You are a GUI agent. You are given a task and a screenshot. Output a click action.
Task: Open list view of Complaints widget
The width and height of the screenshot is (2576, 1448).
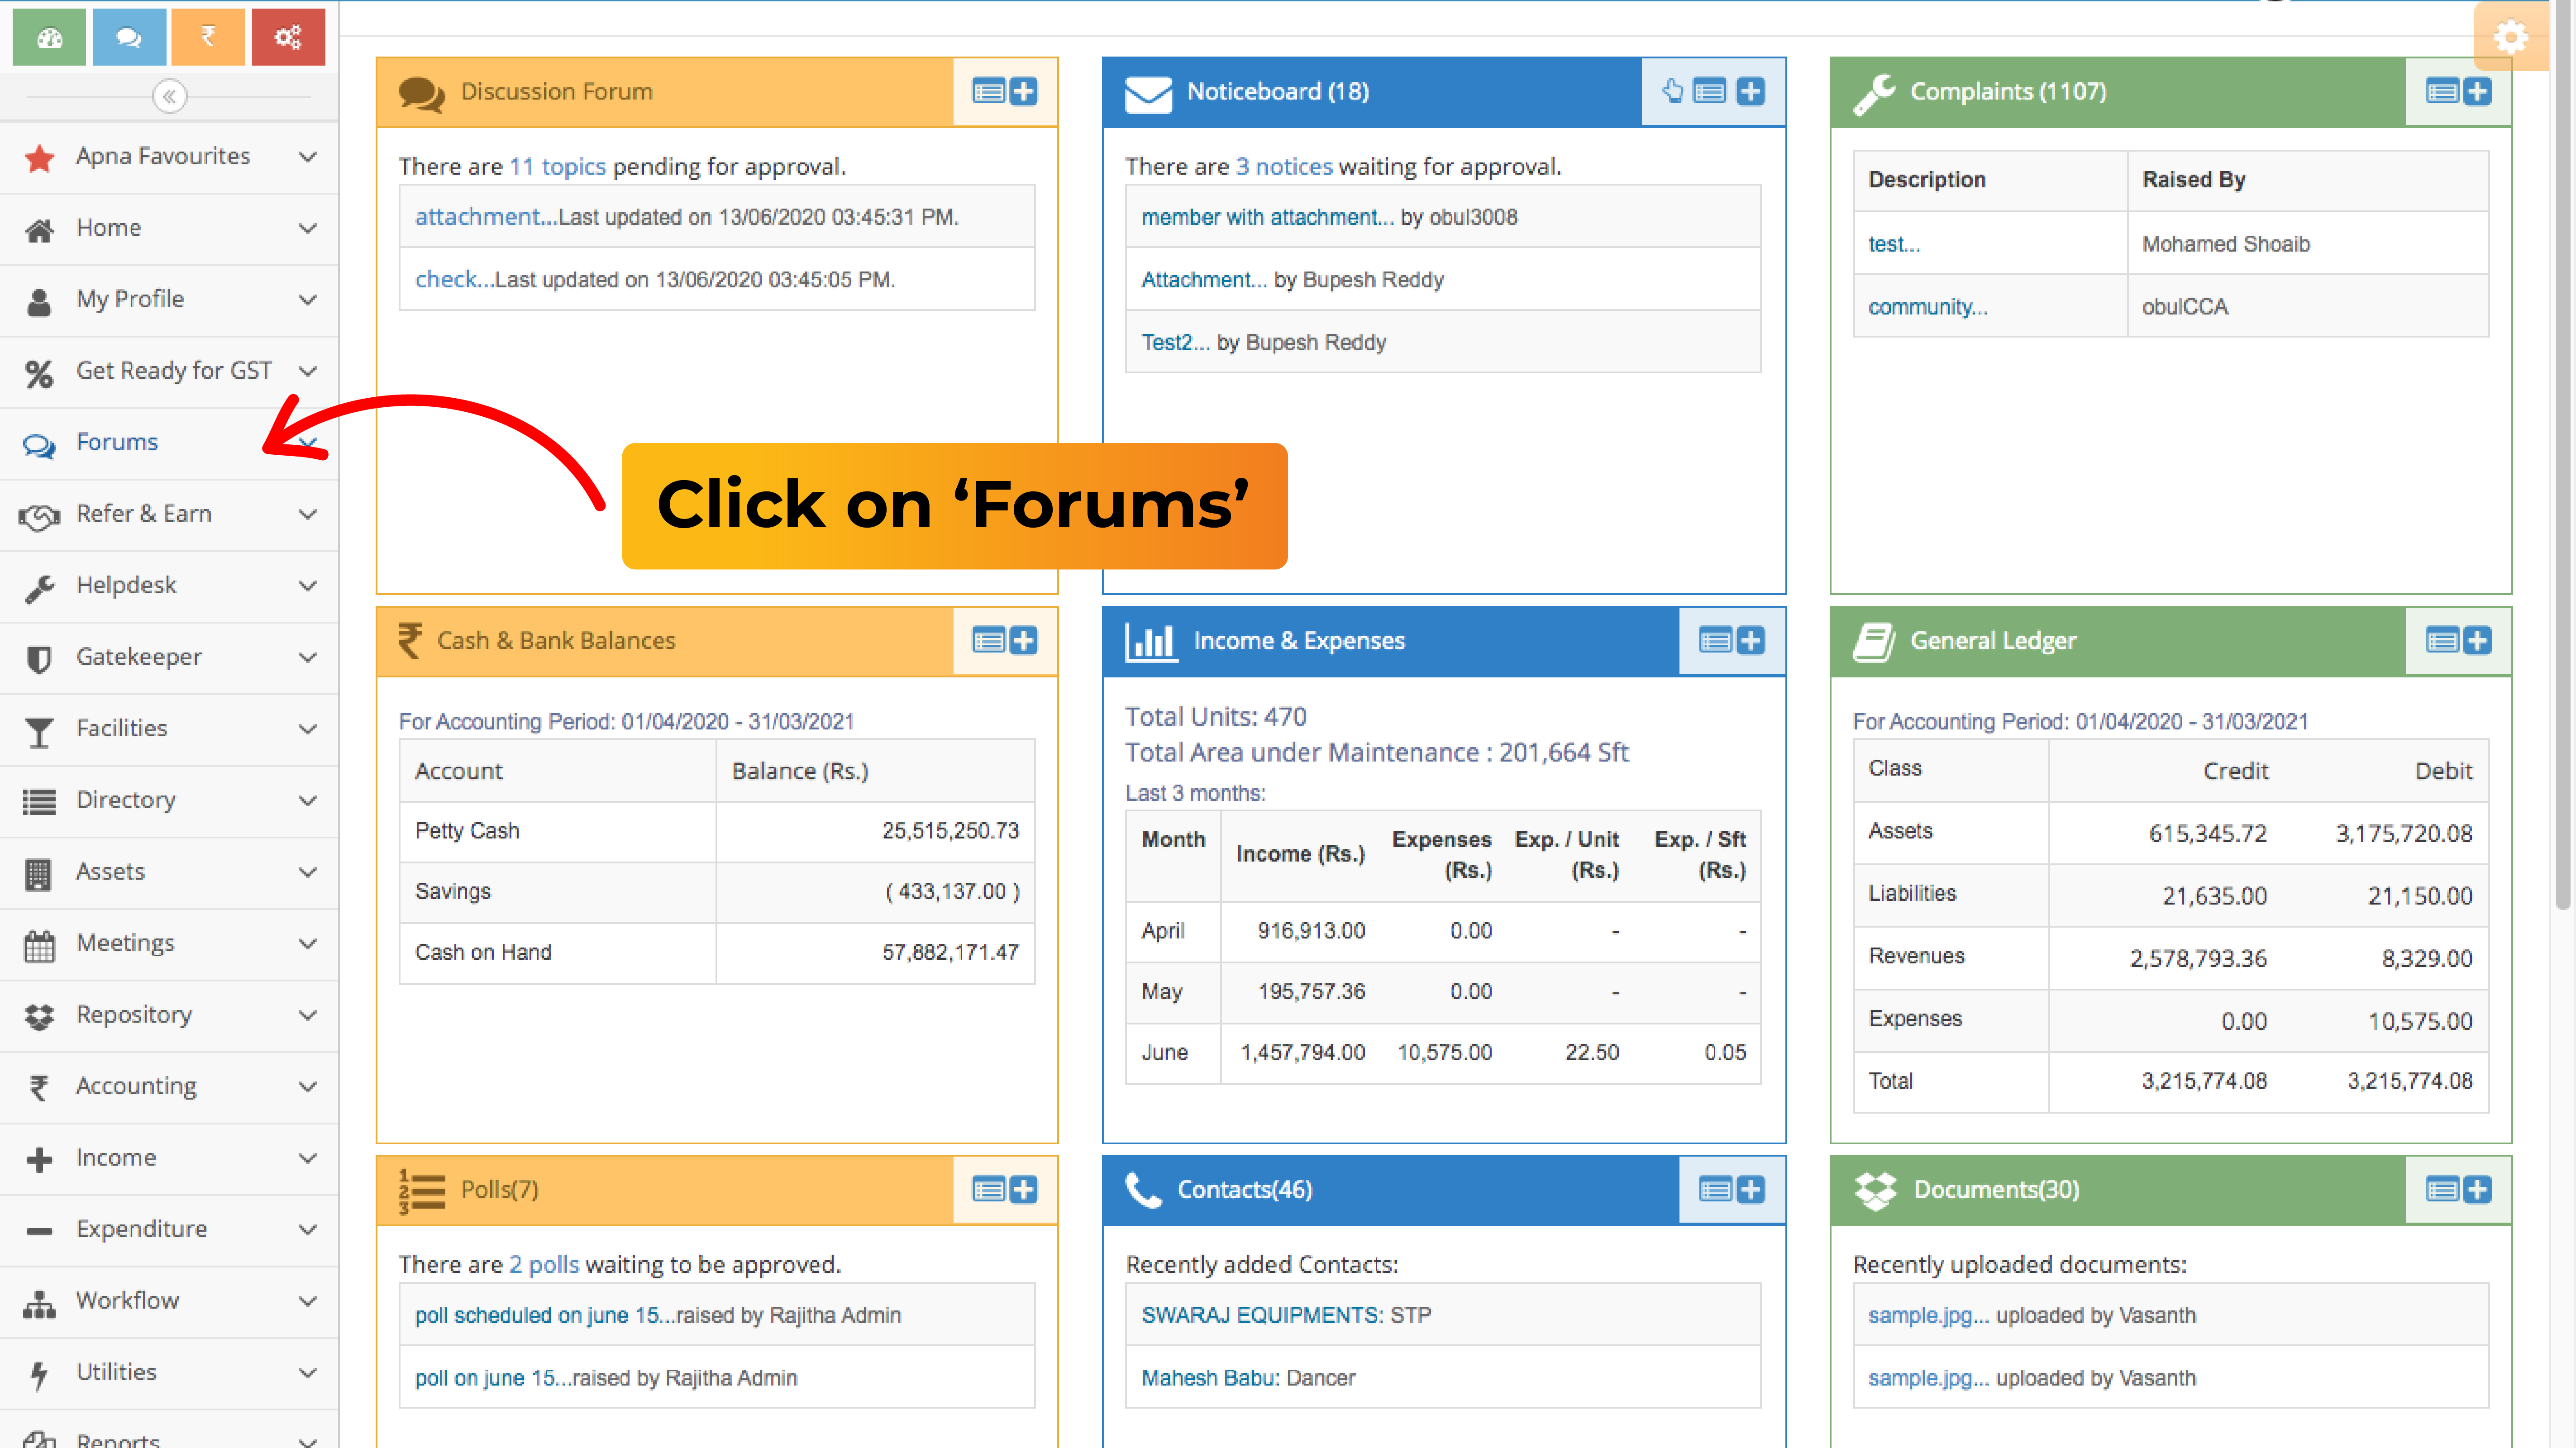coord(2442,92)
